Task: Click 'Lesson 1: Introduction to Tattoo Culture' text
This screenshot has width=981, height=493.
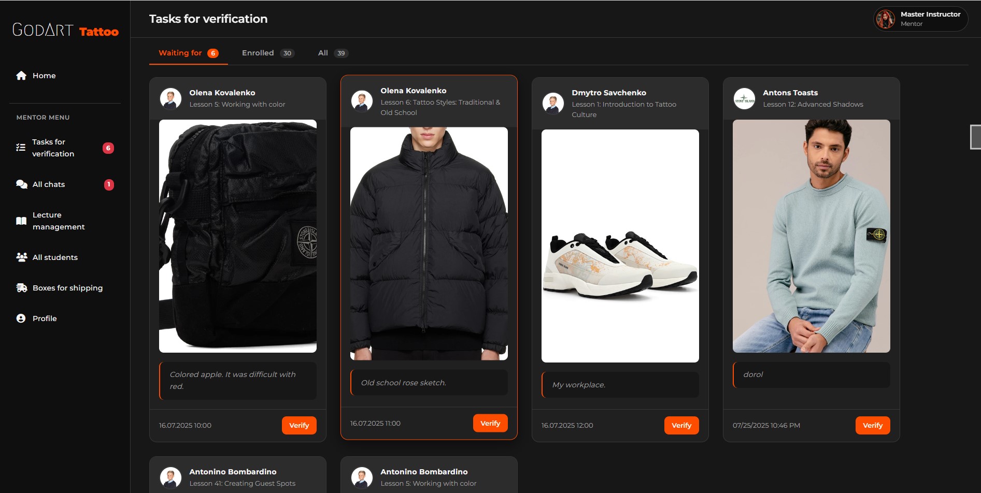Action: [x=624, y=110]
